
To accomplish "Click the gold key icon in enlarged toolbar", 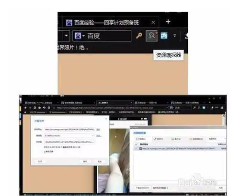I will click(139, 36).
